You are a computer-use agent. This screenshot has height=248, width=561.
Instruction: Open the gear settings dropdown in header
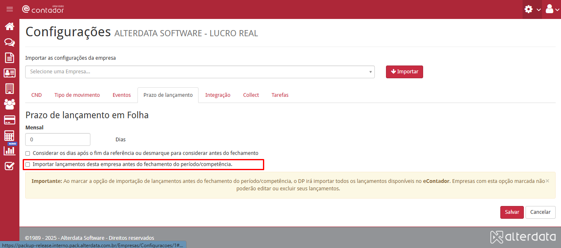tap(533, 9)
